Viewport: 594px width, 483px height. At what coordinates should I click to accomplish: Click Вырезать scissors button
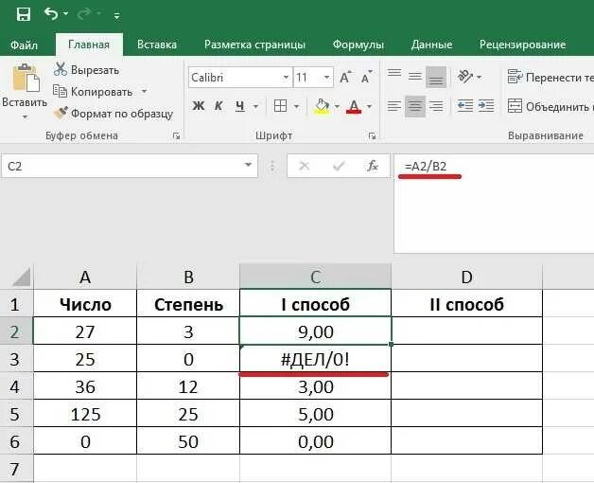tap(86, 70)
